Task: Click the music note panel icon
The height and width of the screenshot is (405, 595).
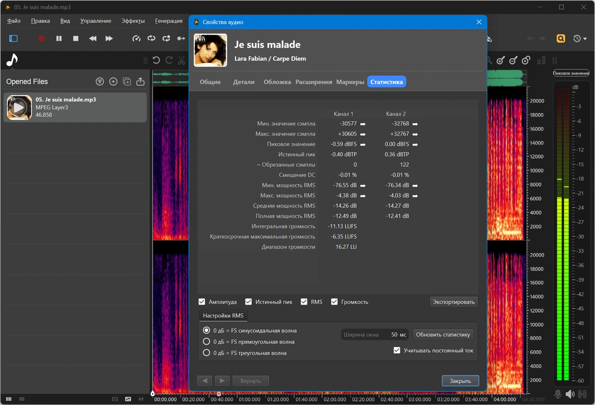Action: tap(12, 60)
